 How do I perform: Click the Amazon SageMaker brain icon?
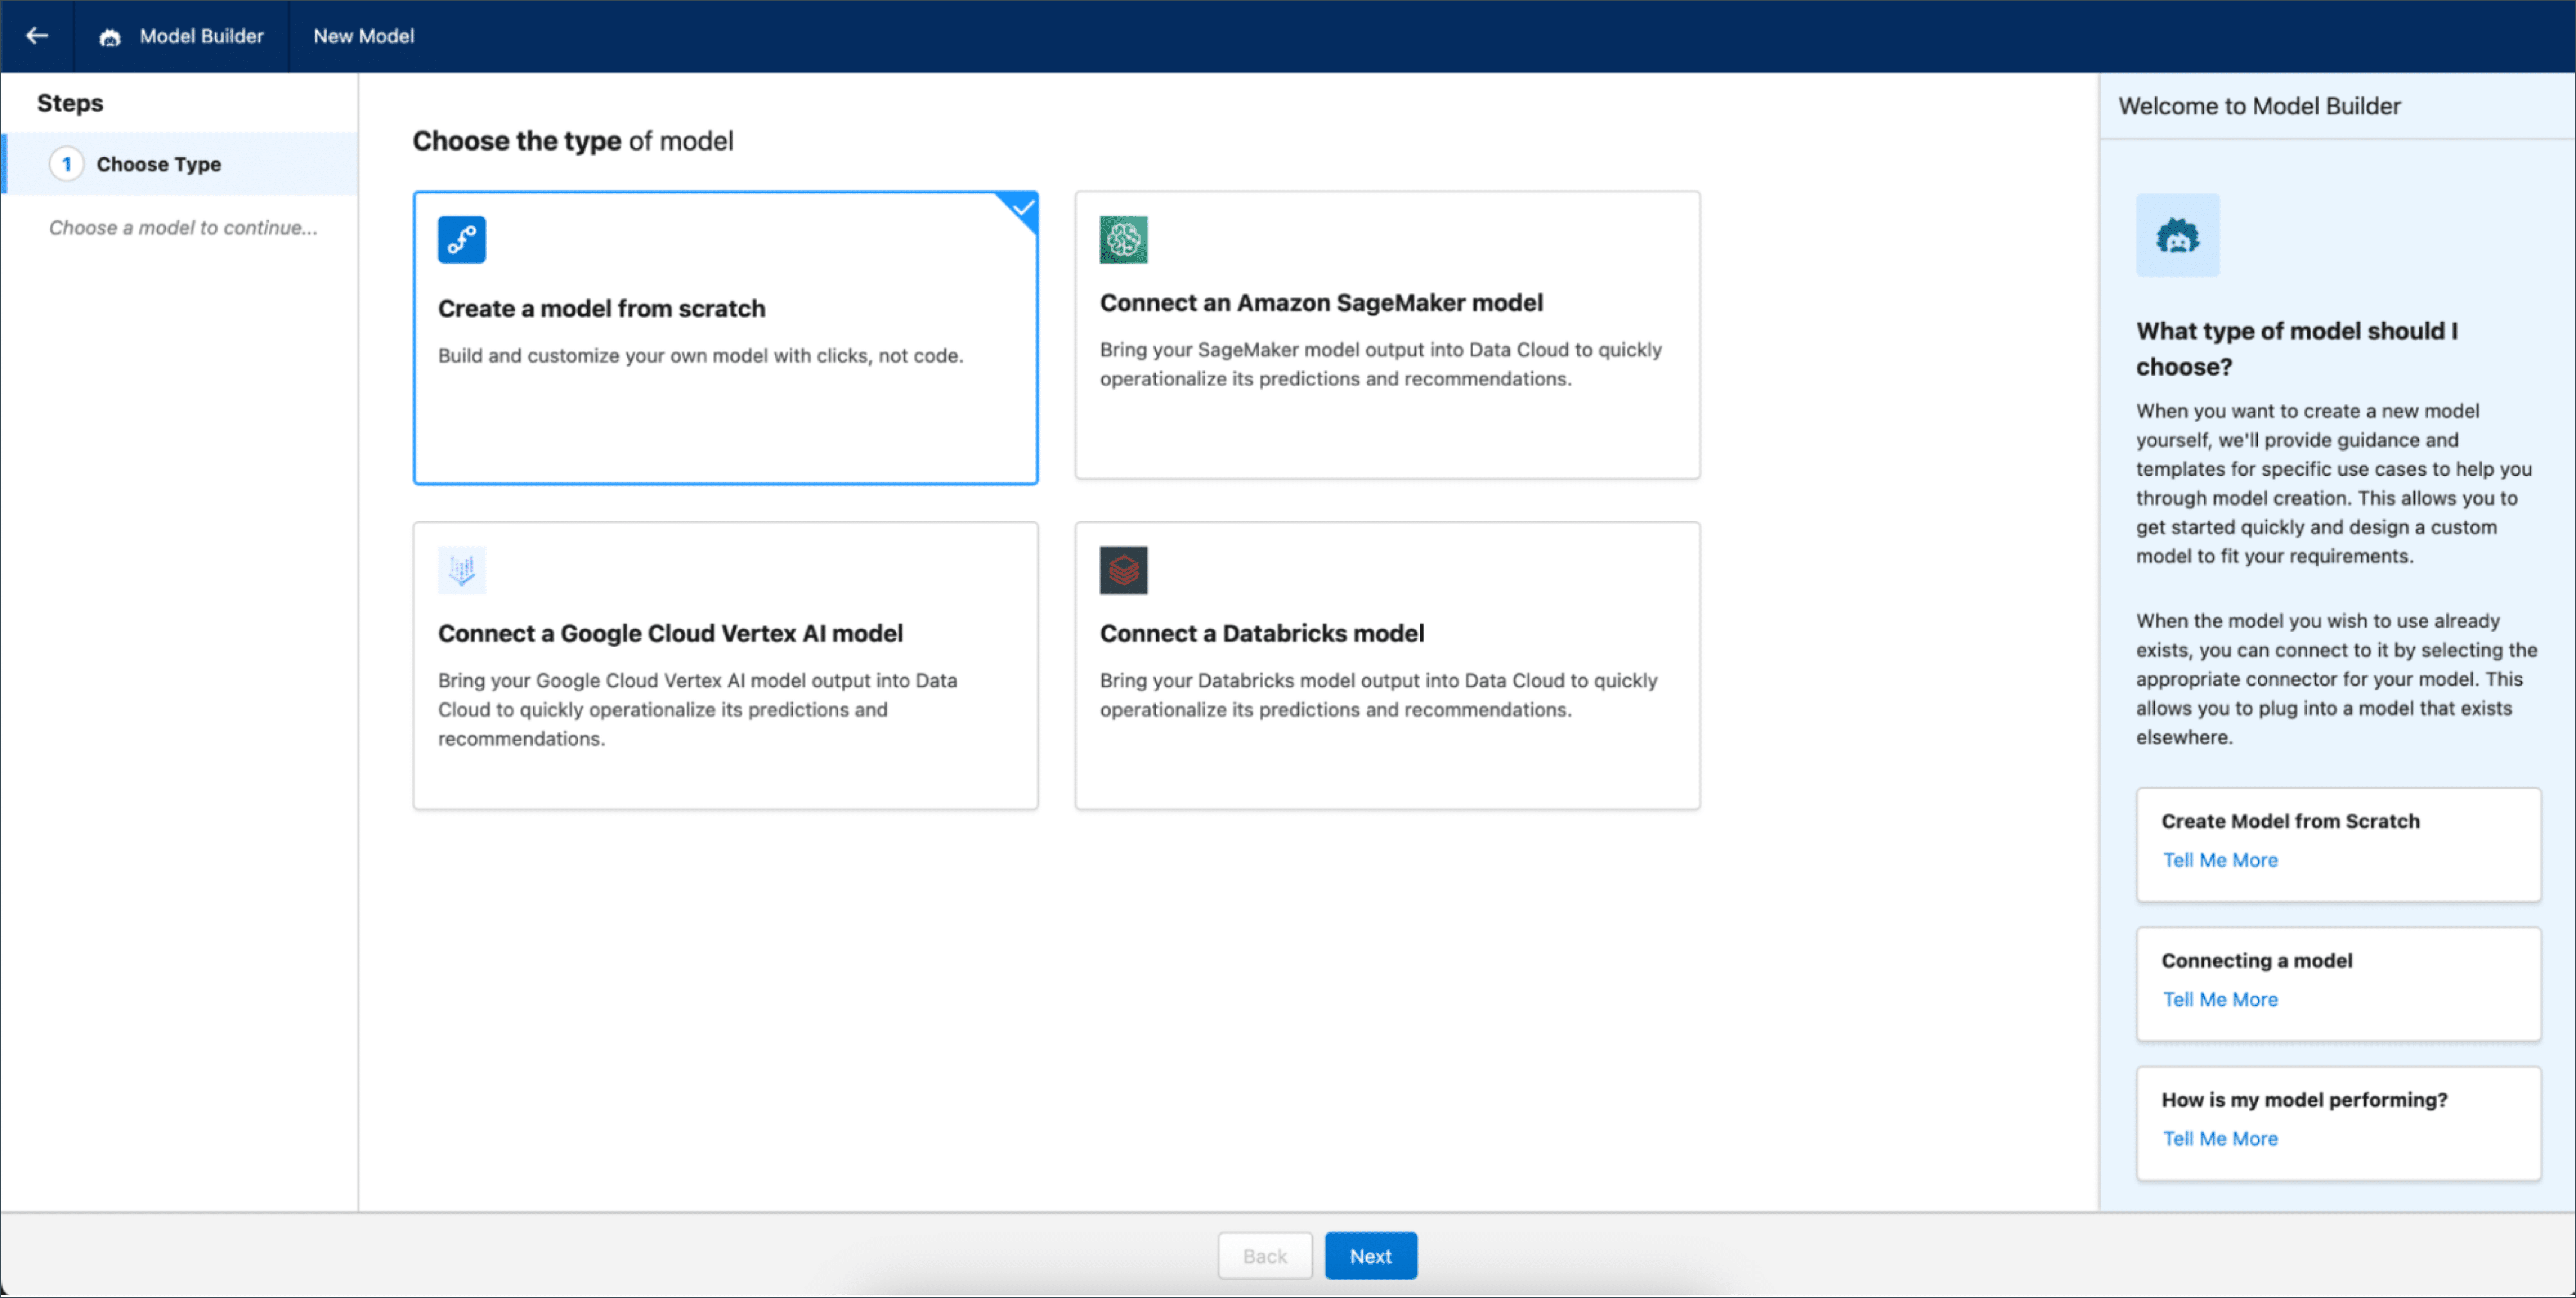pos(1123,240)
